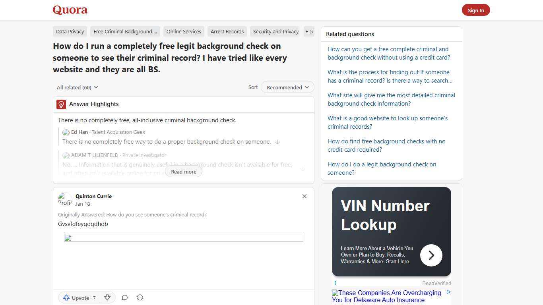Click the Quora logo
Viewport: 543px width, 305px height.
70,10
